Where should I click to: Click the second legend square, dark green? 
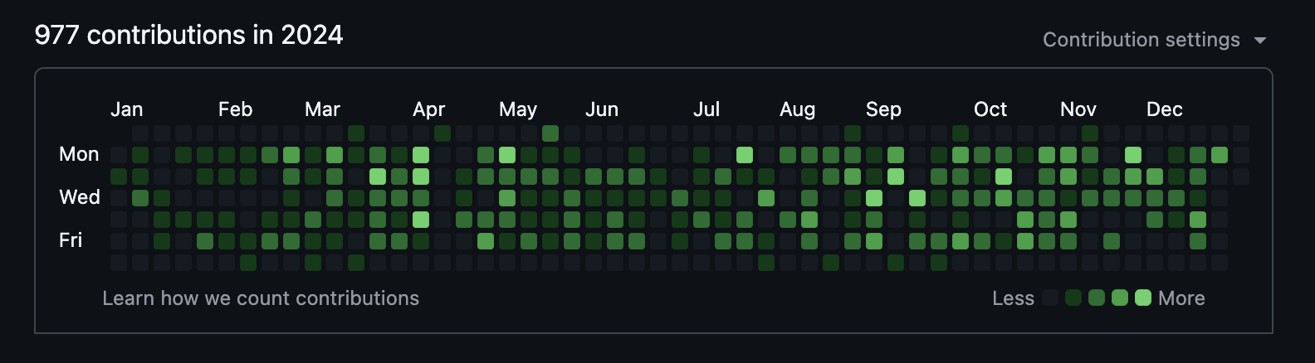pyautogui.click(x=1073, y=298)
